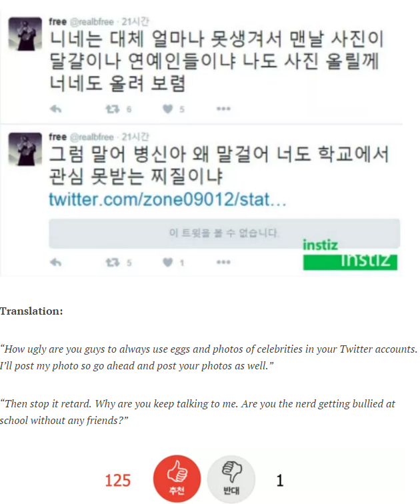Click the 21시간 timestamp on first tweet
This screenshot has width=420, height=504.
135,21
